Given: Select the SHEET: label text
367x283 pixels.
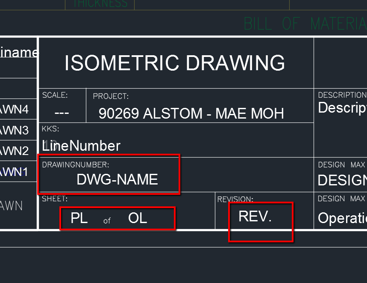Looking at the screenshot, I should [x=55, y=199].
